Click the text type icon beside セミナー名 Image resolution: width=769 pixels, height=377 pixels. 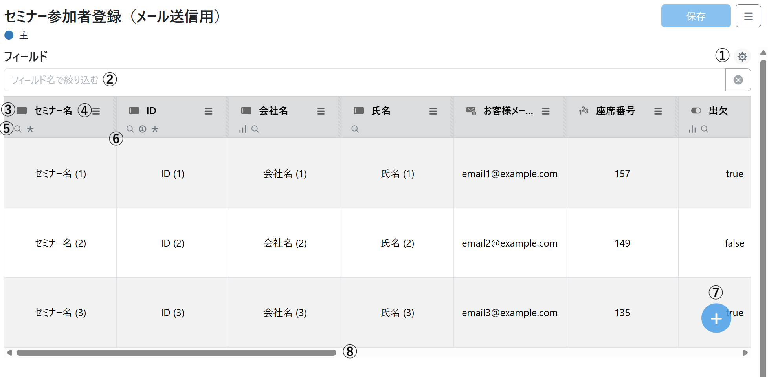point(22,111)
